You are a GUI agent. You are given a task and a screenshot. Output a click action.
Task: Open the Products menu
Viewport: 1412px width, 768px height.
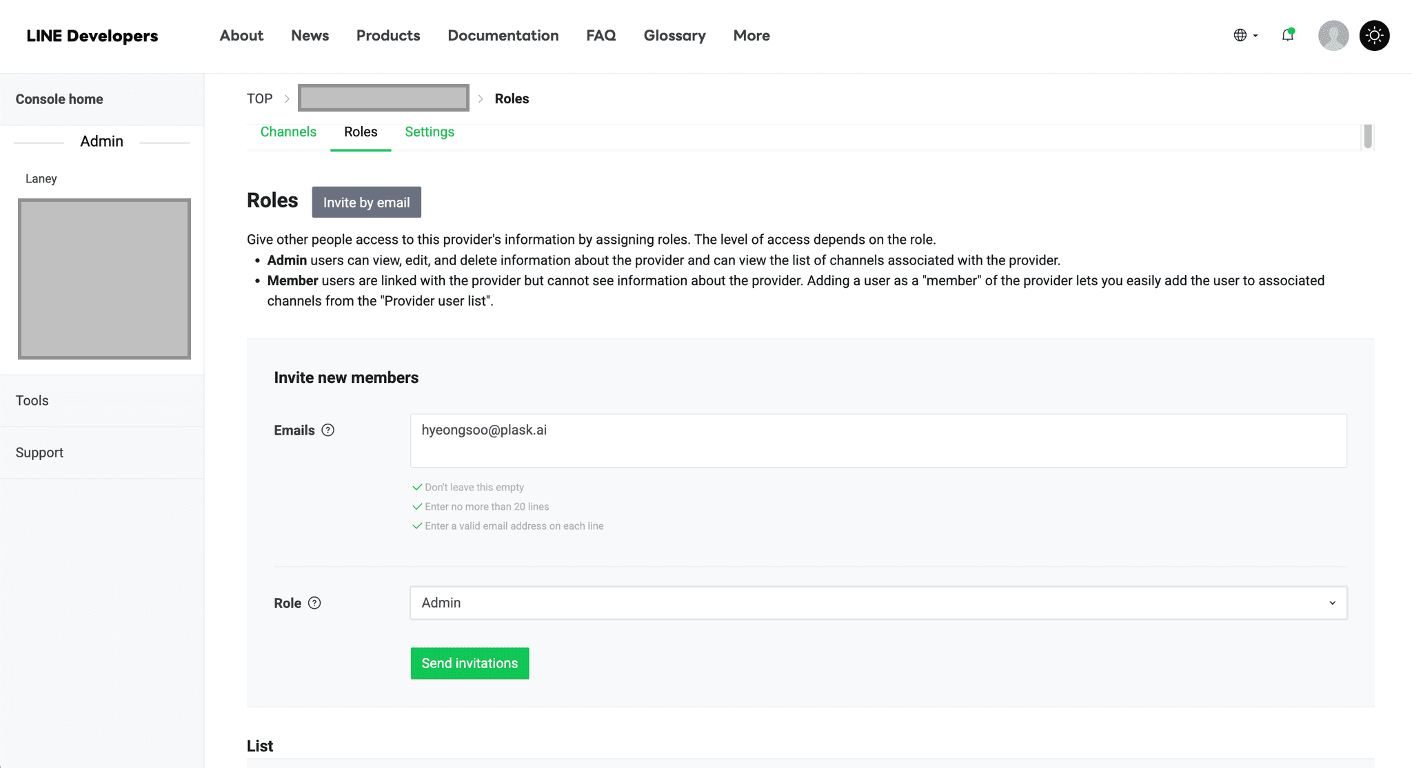pos(388,35)
